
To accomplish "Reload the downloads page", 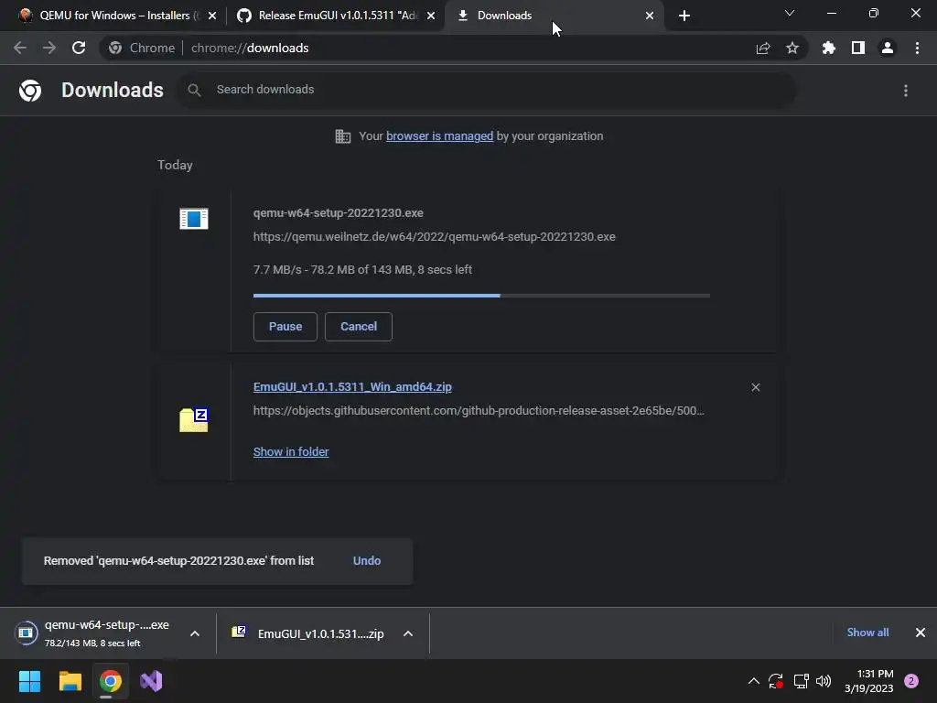I will tap(79, 48).
